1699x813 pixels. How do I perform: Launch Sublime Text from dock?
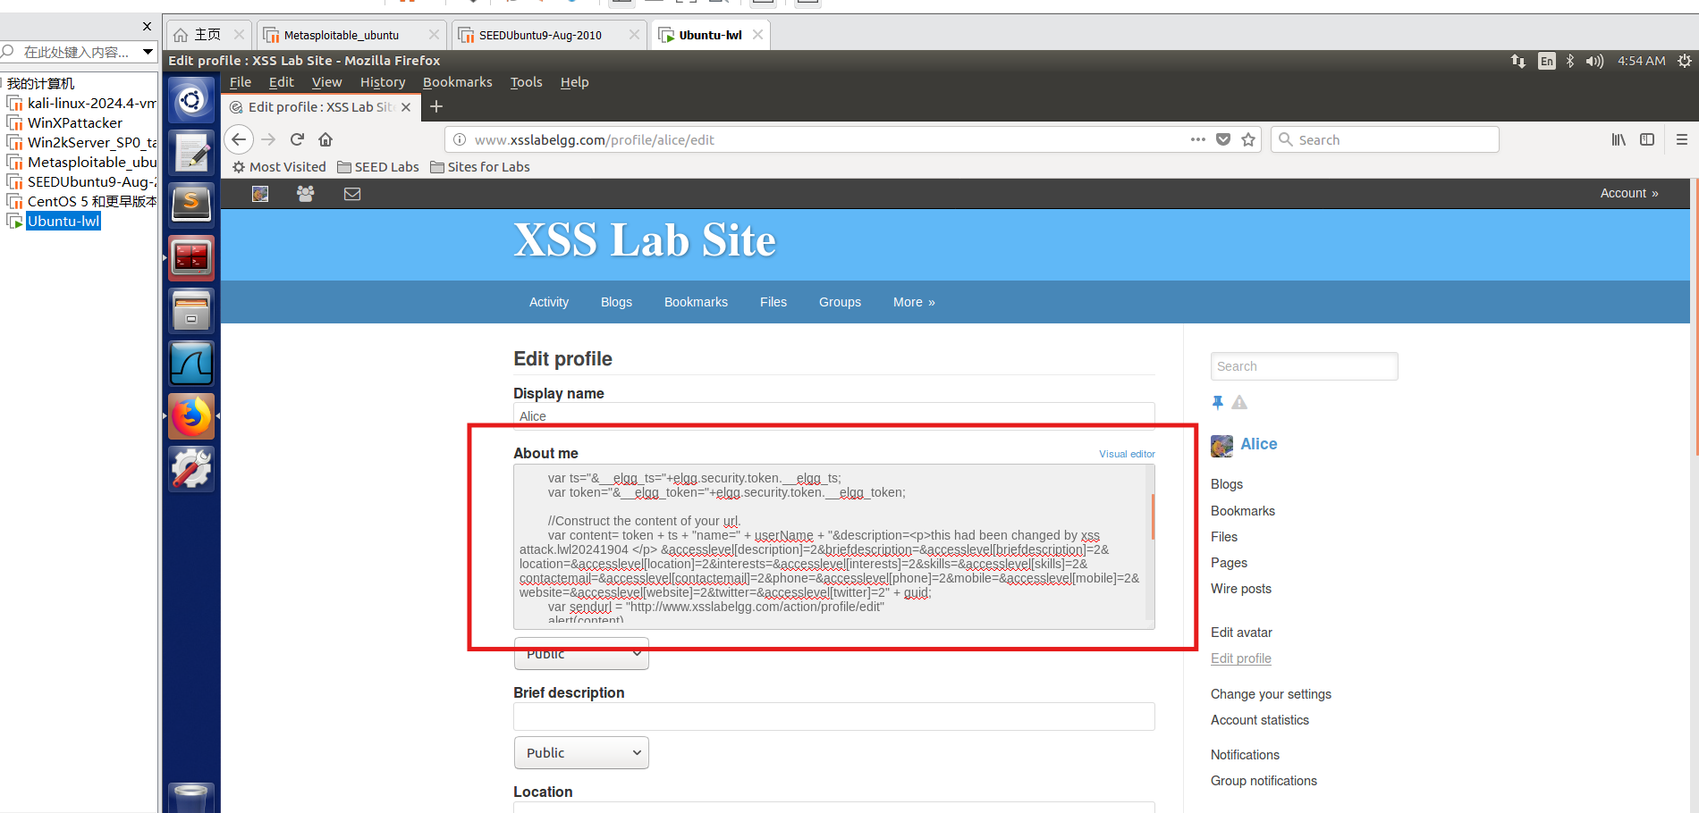coord(191,205)
